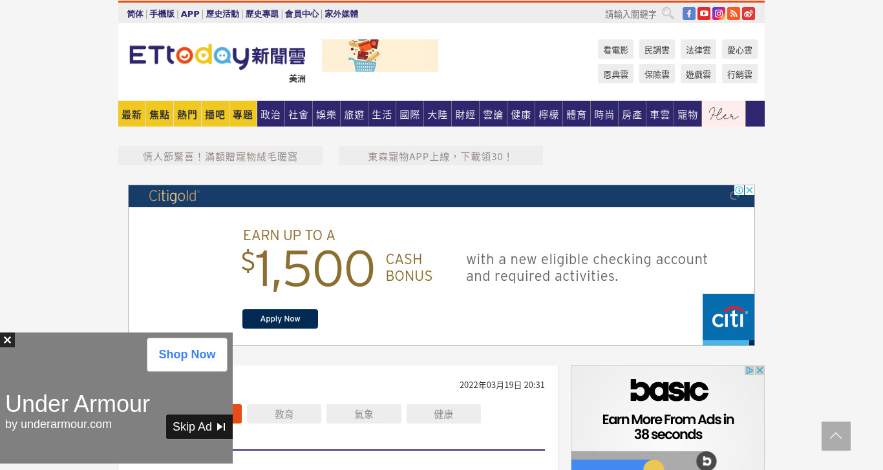Close the basic sidebar ad
The width and height of the screenshot is (883, 470).
click(x=760, y=371)
